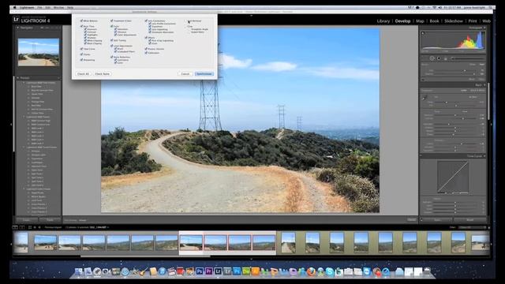505x284 pixels.
Task: Click Check All button
Action: click(x=83, y=73)
